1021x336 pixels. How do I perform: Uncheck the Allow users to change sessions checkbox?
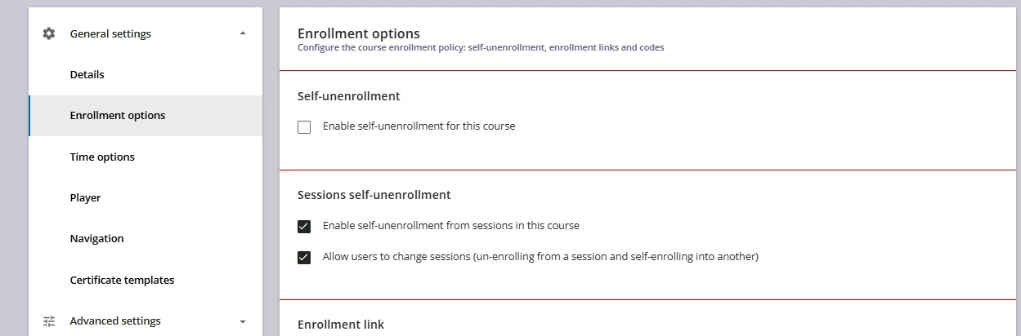point(304,258)
